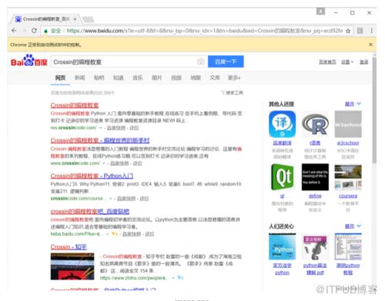Switch to the 文库 search tab
Screen dimensions: 385x301
(x=215, y=78)
